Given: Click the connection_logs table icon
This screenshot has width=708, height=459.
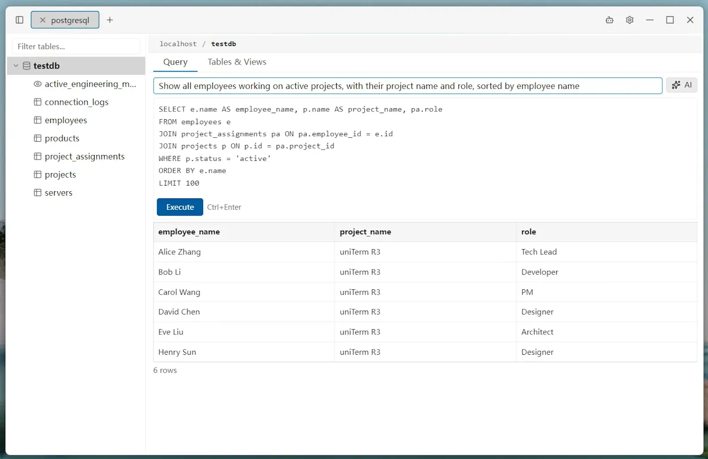Looking at the screenshot, I should click(x=38, y=102).
